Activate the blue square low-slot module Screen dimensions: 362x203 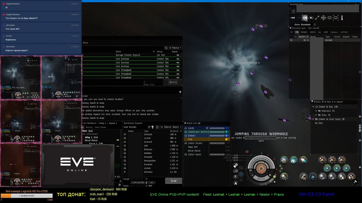[x=313, y=177]
